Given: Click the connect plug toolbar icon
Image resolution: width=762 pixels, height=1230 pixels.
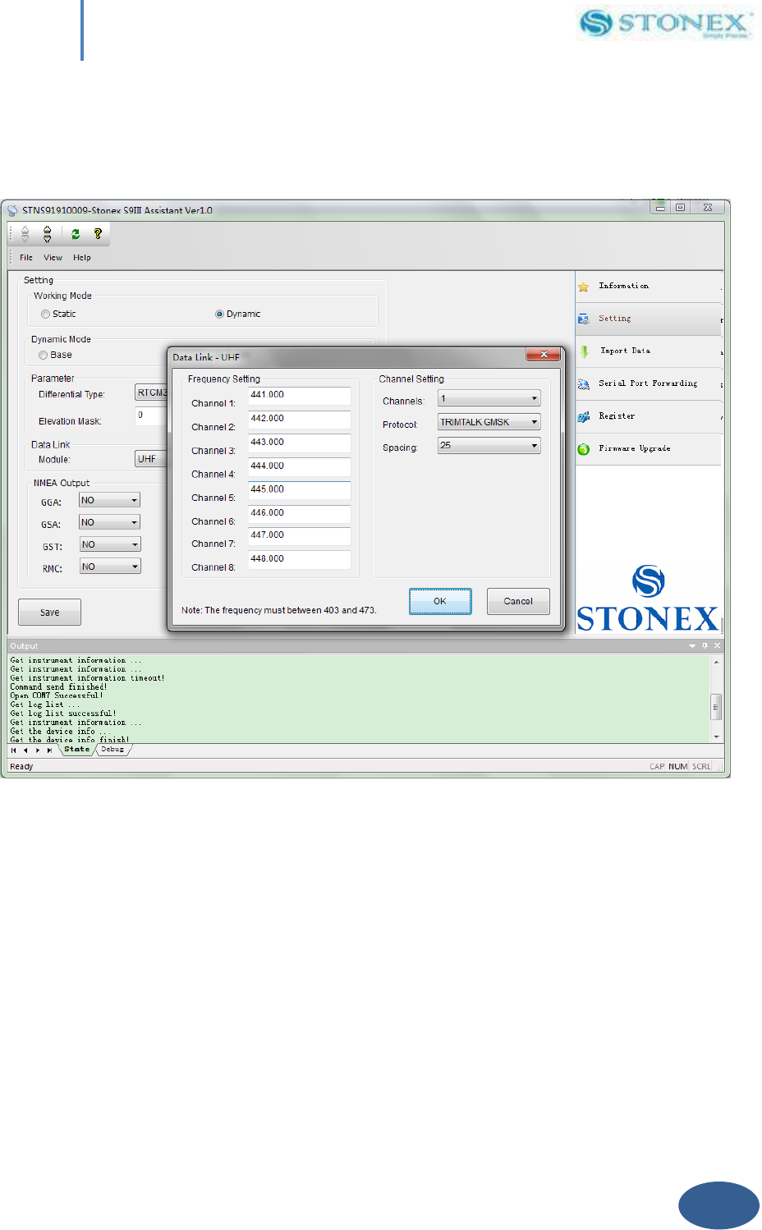Looking at the screenshot, I should click(48, 234).
